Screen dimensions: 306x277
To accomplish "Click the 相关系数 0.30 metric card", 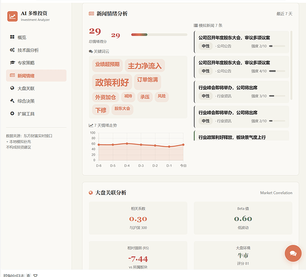I will pos(138,218).
